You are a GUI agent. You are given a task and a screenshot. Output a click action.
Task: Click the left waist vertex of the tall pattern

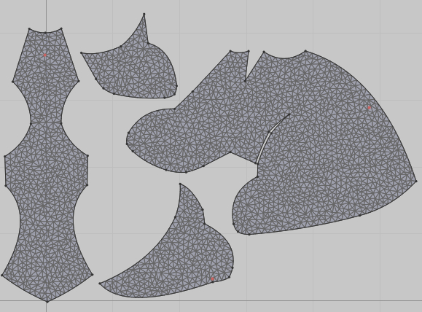(x=31, y=124)
